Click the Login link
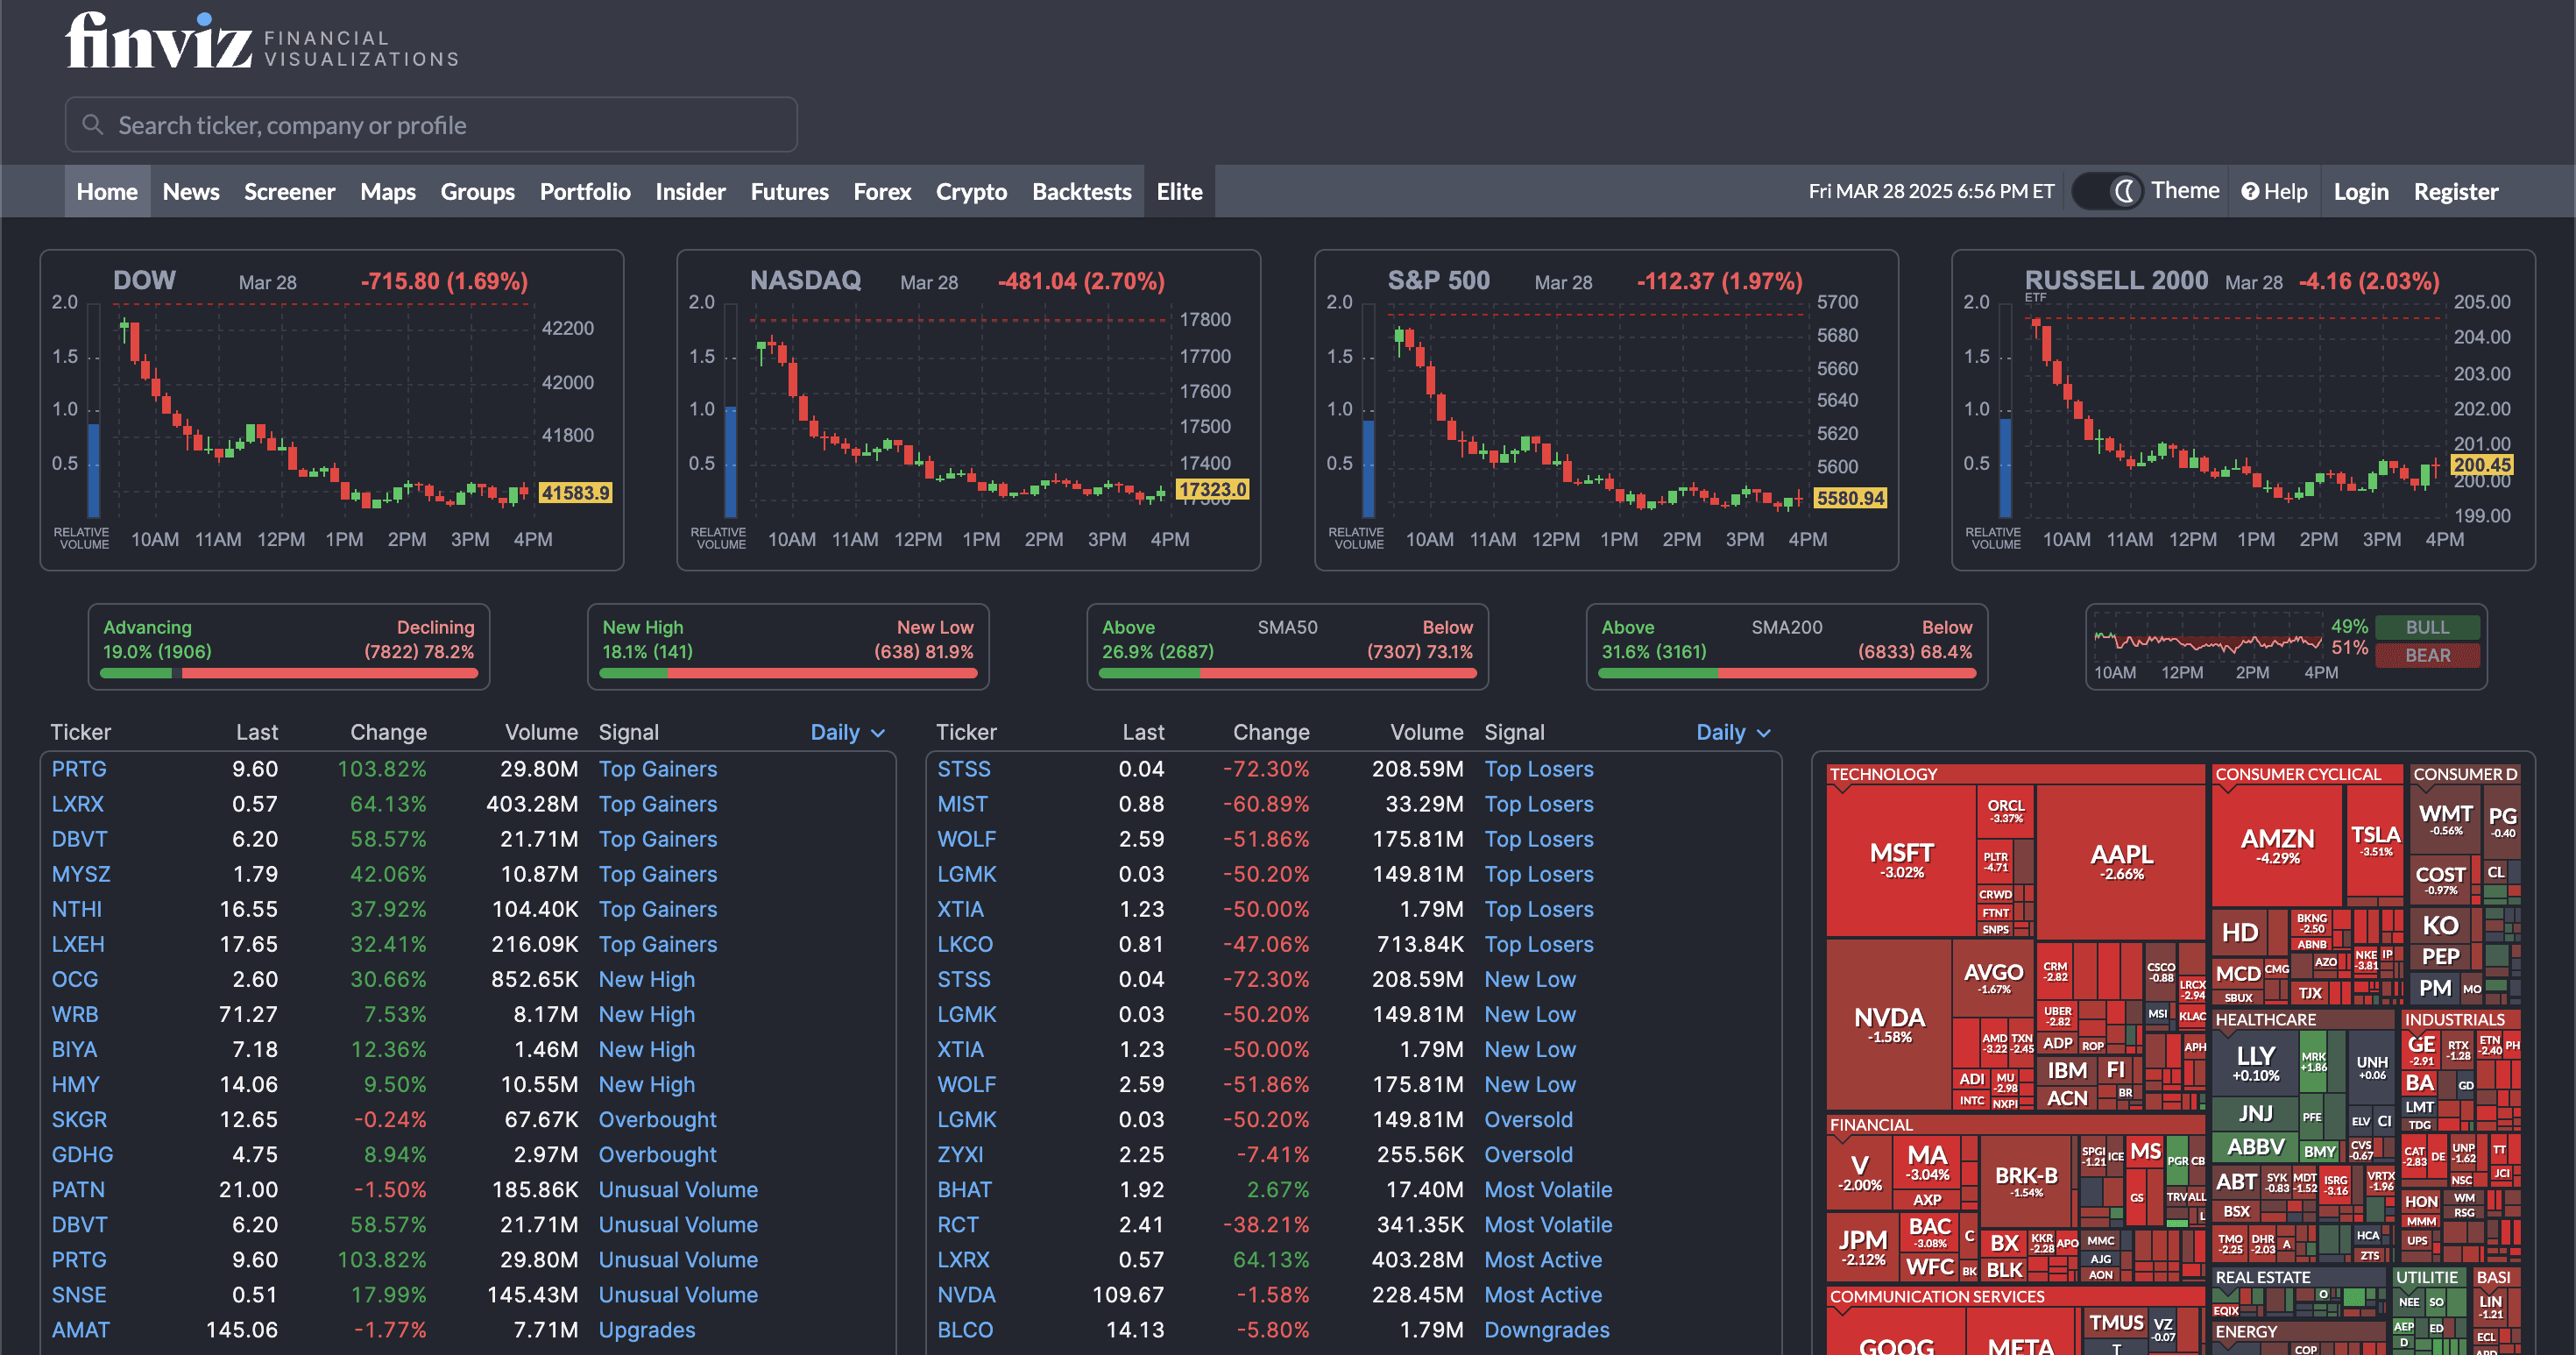 [x=2360, y=191]
